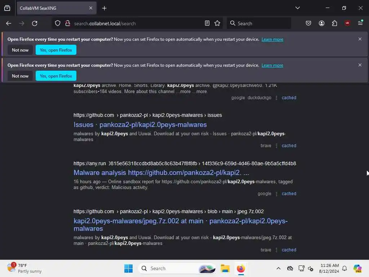Open result options dots for Malware analysis
369x277 pixels.
point(276,194)
